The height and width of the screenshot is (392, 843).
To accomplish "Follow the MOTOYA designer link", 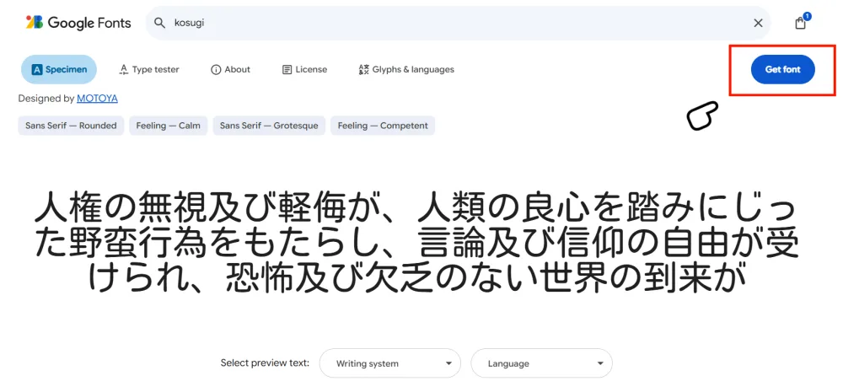I will point(97,99).
